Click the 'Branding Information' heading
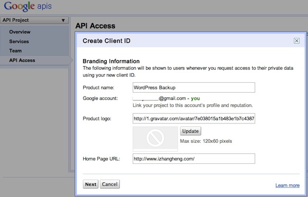Screen dimensions: 308x197 (111, 61)
